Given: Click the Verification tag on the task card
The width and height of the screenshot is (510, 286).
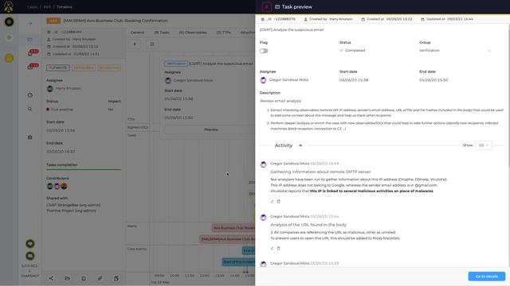Looking at the screenshot, I should 175,64.
